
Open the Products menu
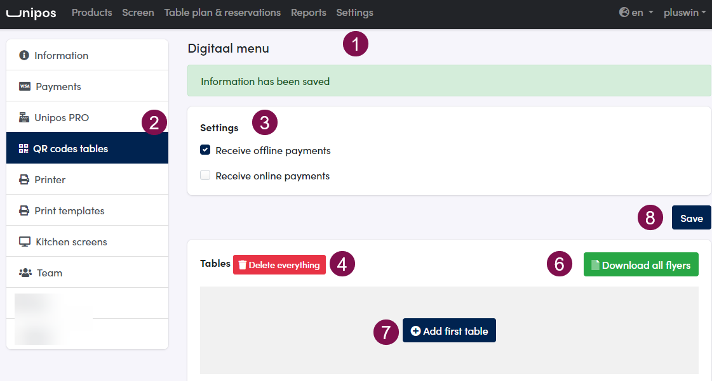pyautogui.click(x=91, y=13)
